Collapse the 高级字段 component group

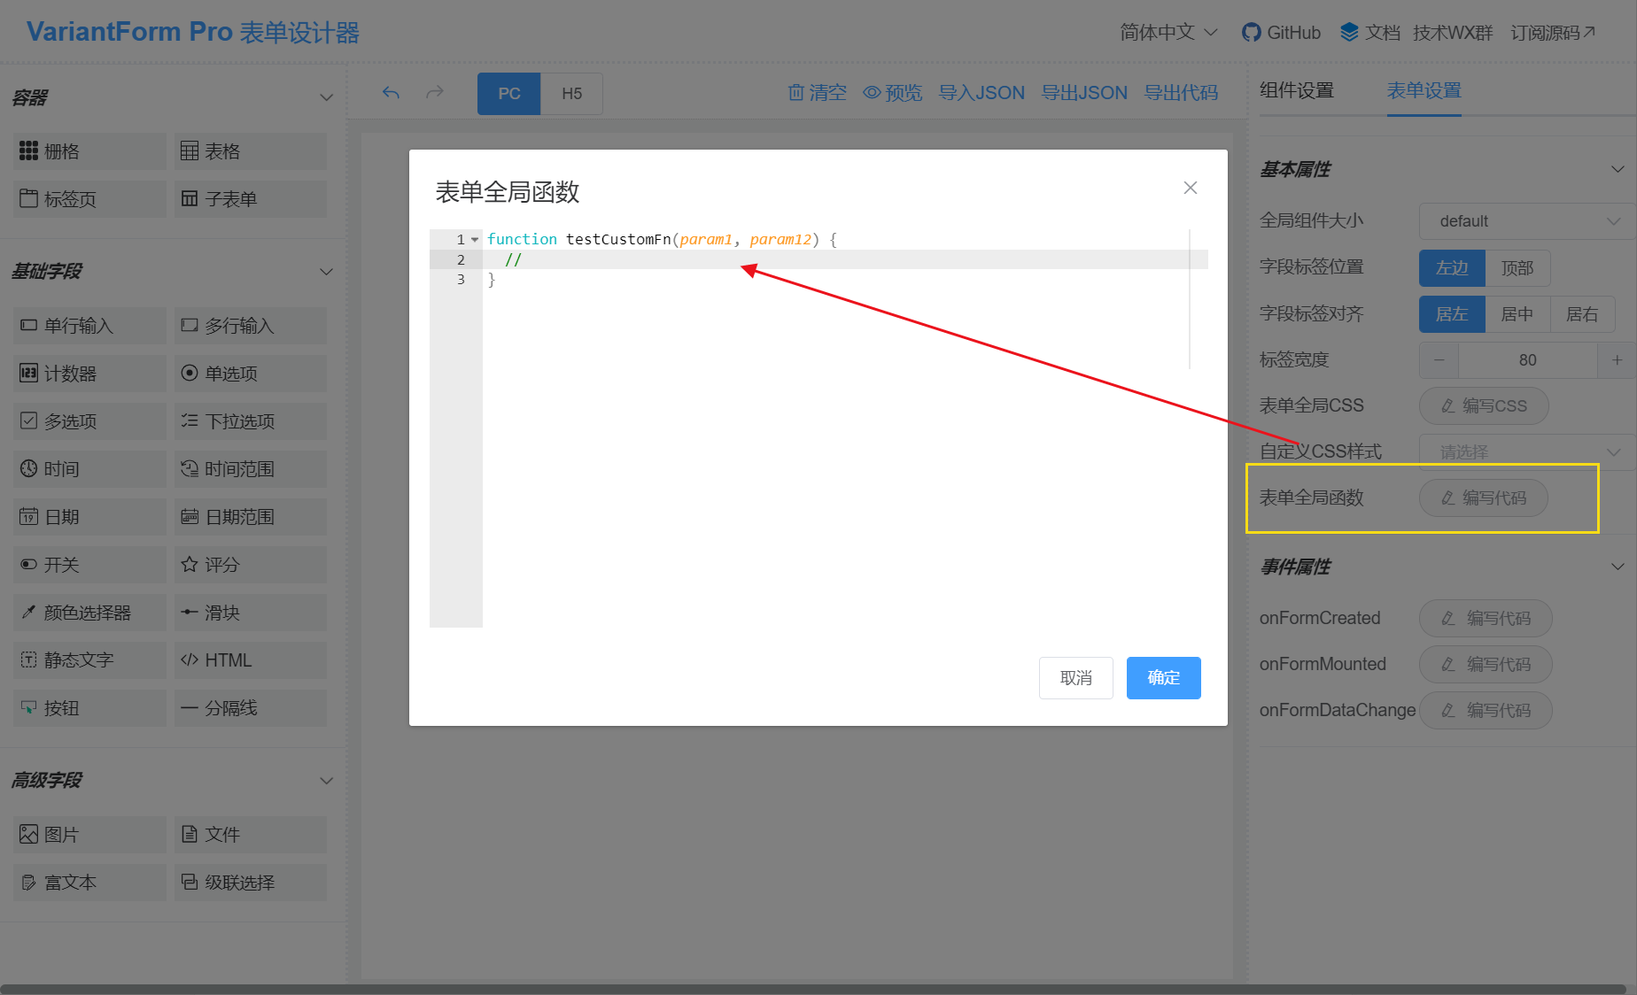point(326,781)
